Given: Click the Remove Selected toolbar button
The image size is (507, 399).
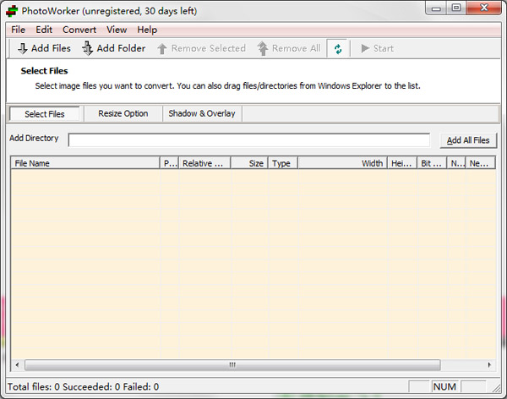Looking at the screenshot, I should click(201, 48).
